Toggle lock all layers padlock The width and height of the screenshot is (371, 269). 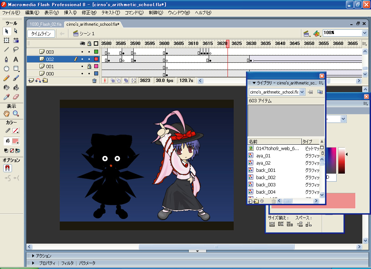pyautogui.click(x=89, y=44)
